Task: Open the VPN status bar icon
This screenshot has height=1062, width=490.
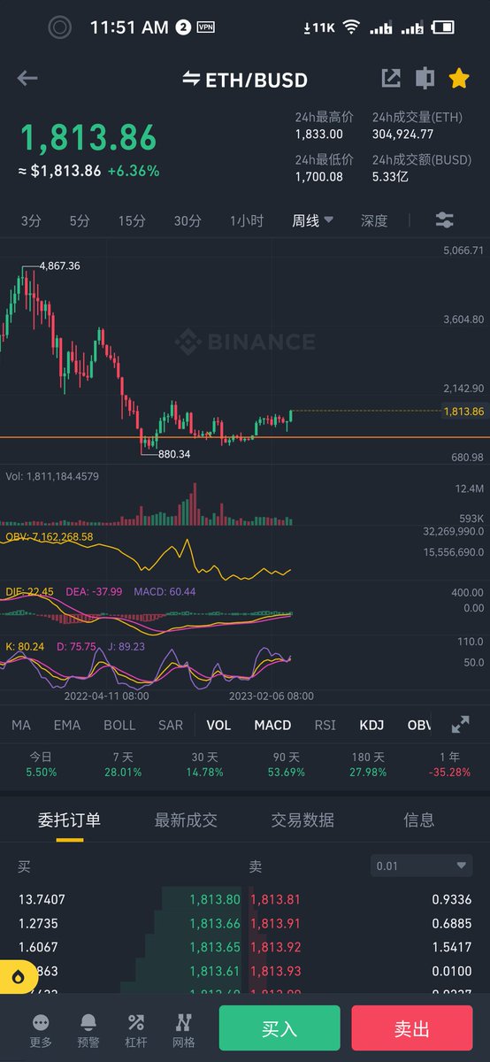Action: coord(206,27)
